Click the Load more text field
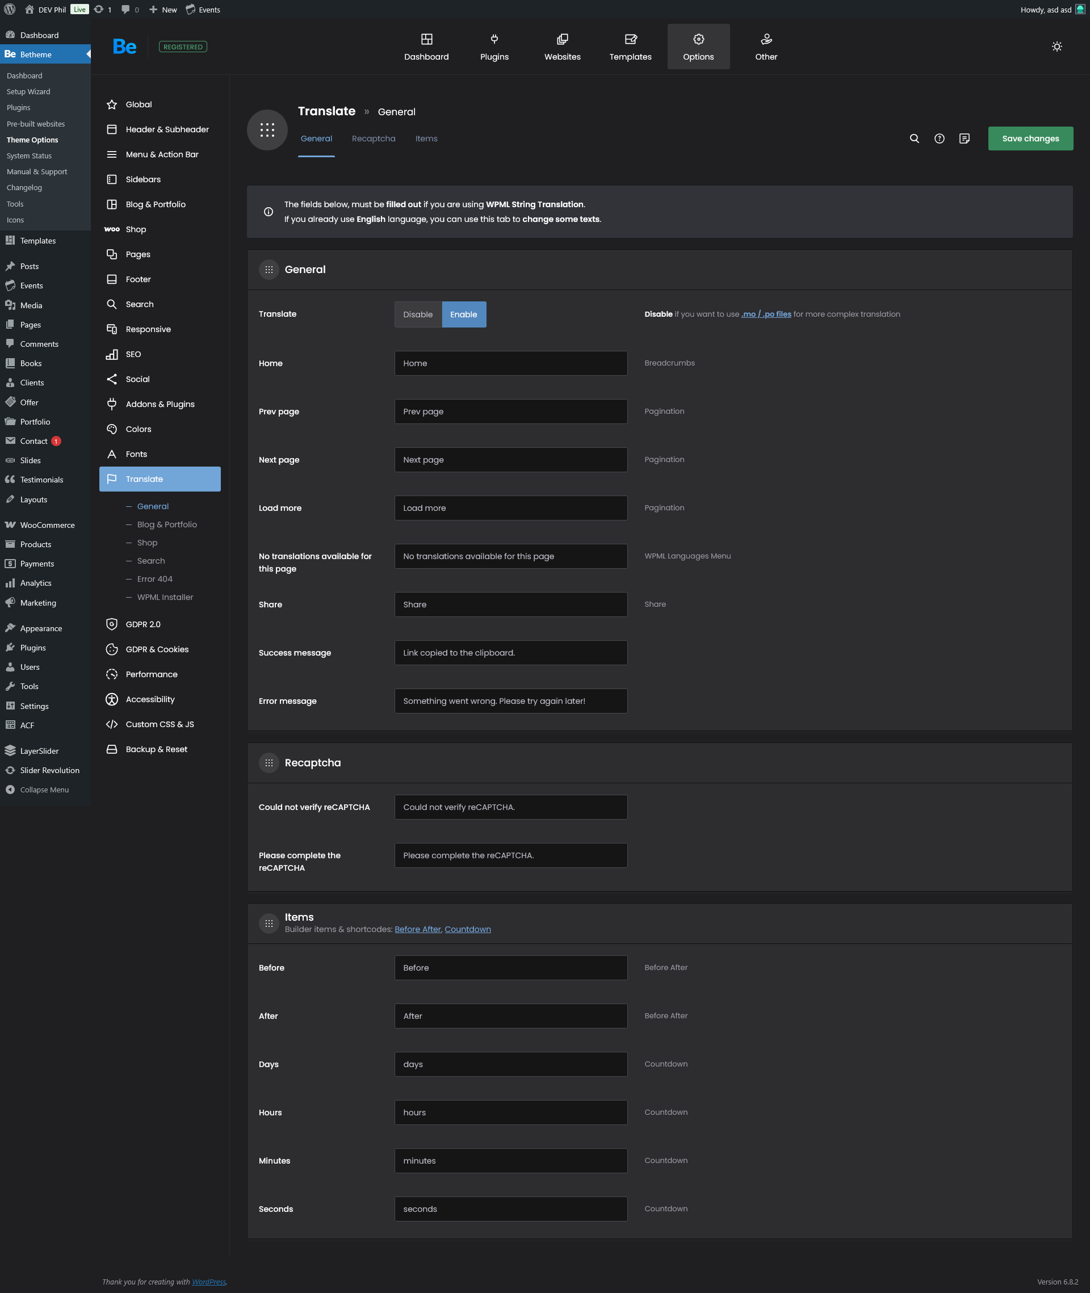1090x1293 pixels. pyautogui.click(x=510, y=508)
